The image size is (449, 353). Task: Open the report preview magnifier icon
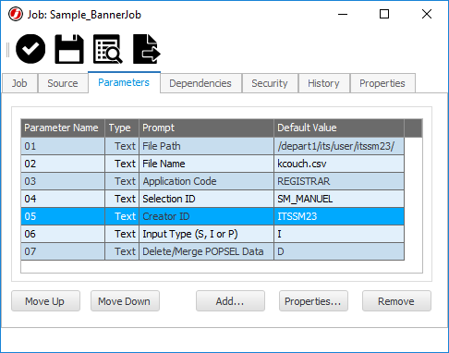108,49
